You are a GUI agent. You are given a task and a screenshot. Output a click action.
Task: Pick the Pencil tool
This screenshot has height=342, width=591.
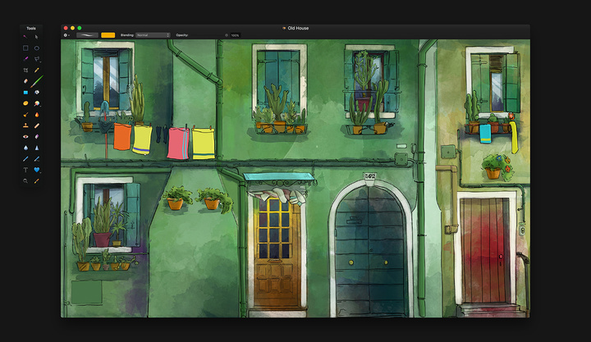tap(37, 70)
